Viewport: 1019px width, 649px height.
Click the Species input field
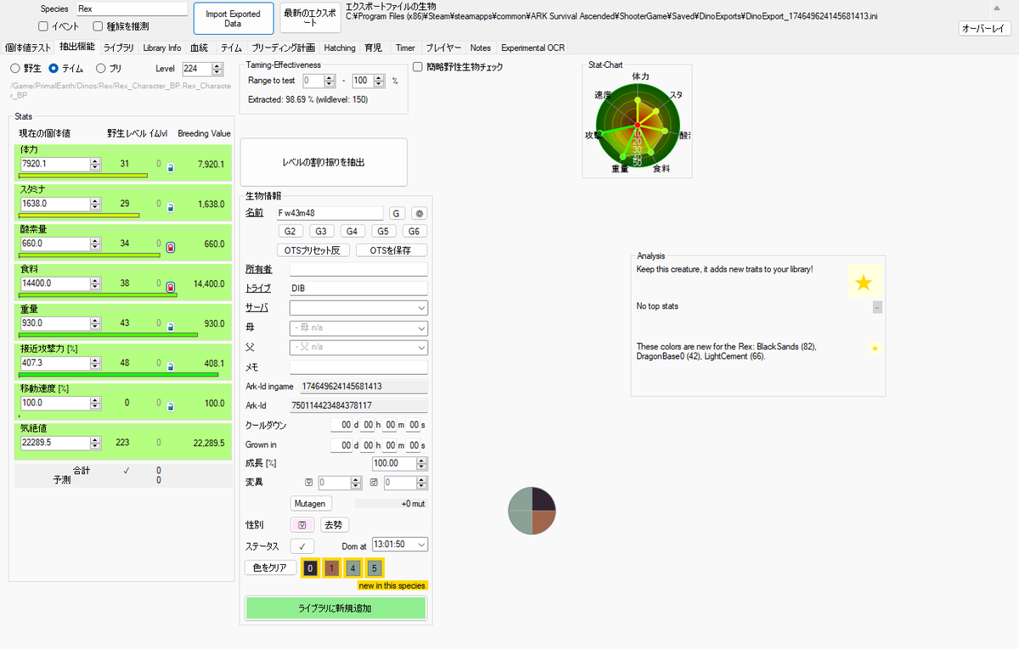click(x=132, y=8)
